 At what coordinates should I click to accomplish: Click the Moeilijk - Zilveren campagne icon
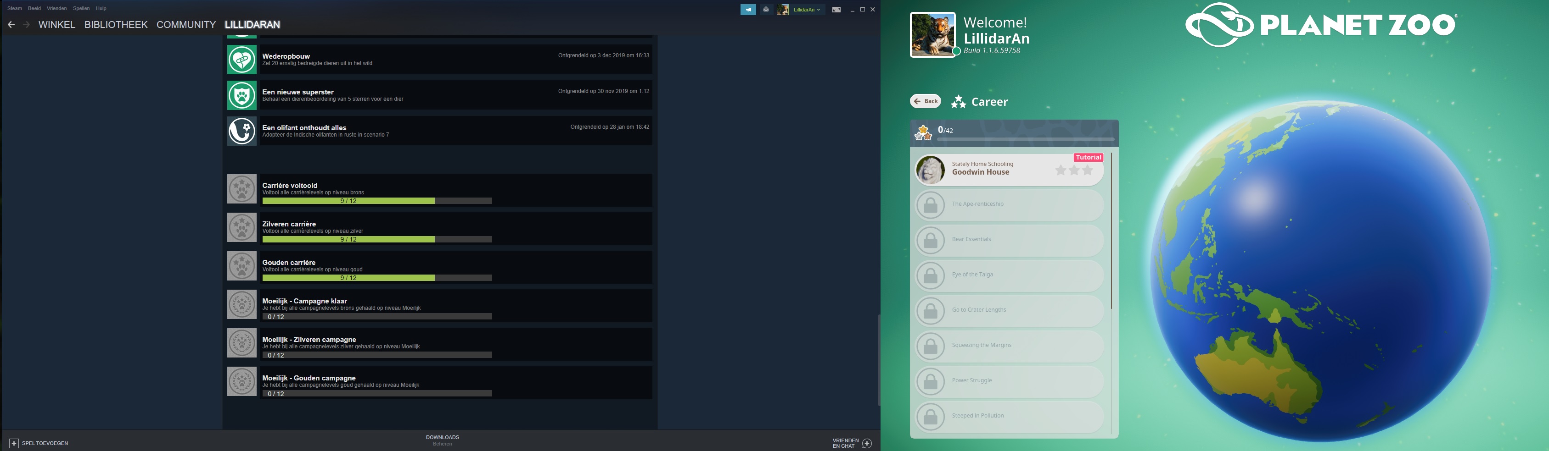(242, 343)
